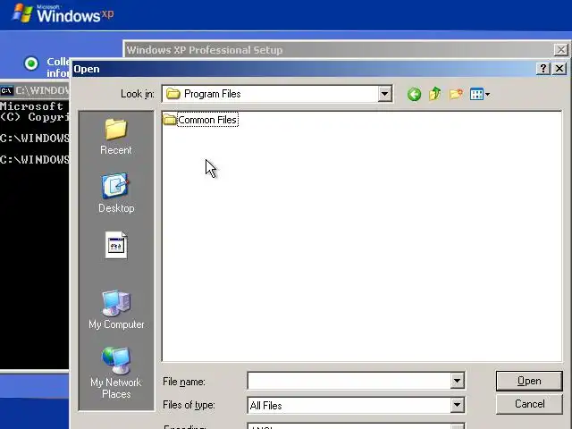Go up one folder level
Screen dimensions: 572x429
click(435, 94)
